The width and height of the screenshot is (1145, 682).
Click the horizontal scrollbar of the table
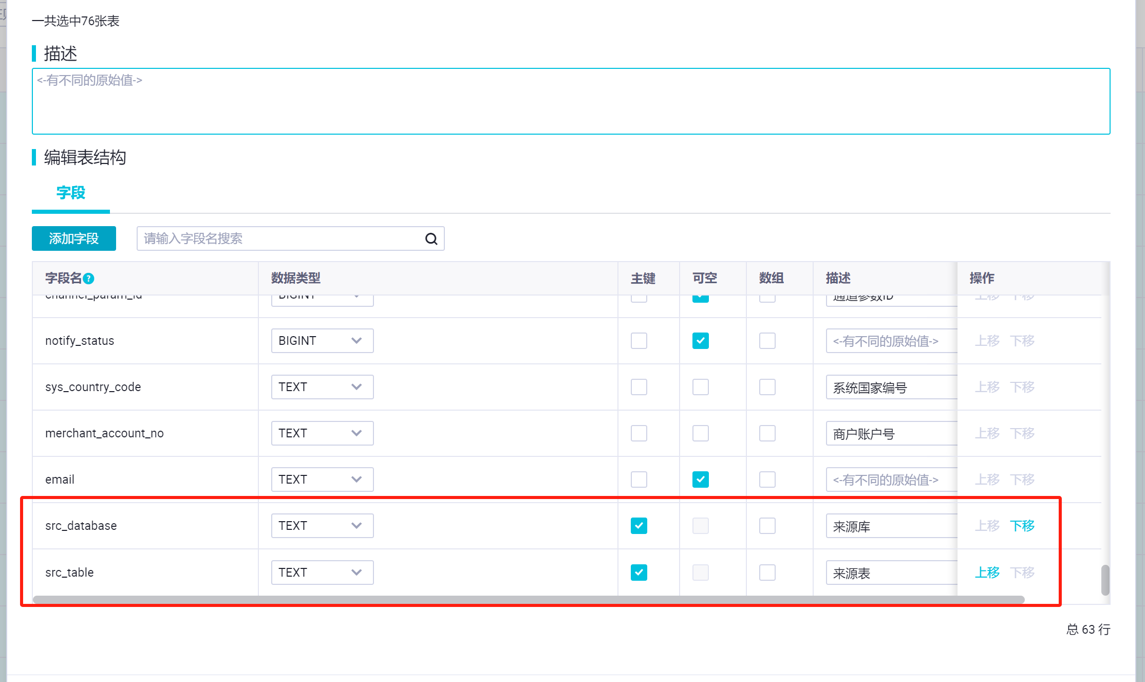[529, 600]
